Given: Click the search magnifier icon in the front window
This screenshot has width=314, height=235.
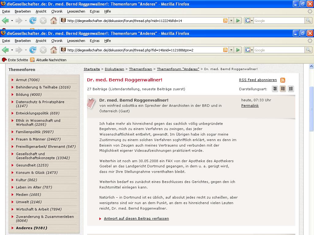Looking at the screenshot, I should click(x=308, y=50).
